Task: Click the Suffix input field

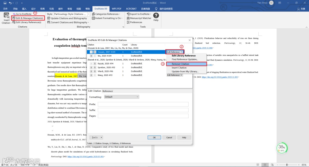Action: tap(143, 110)
